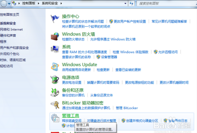Viewport: 197px width, 133px height.
Task: Click the shield icon beside 设备管理器
Action: tap(98, 57)
